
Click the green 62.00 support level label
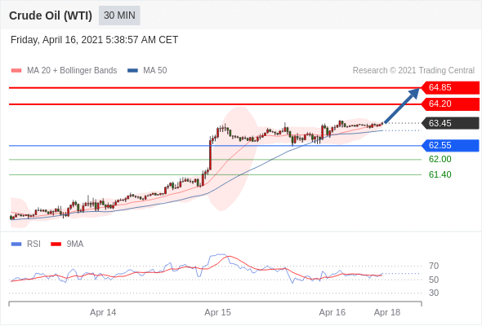click(x=440, y=159)
